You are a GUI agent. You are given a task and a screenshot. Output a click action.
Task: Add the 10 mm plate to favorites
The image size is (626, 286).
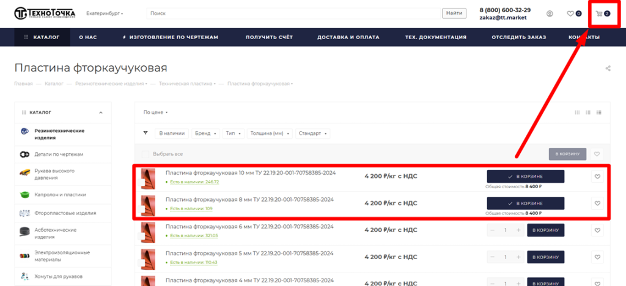click(597, 177)
